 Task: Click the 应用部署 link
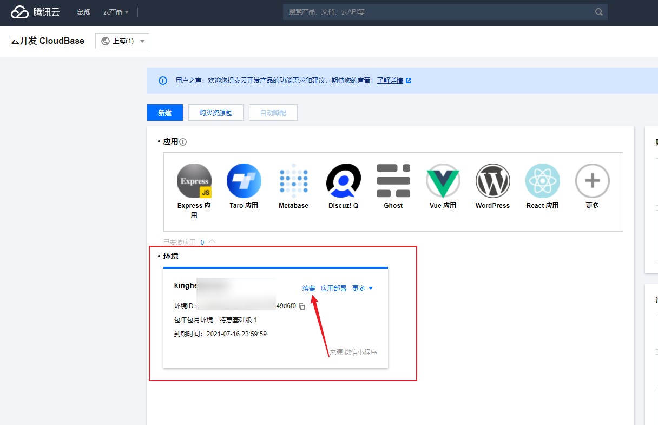[334, 289]
